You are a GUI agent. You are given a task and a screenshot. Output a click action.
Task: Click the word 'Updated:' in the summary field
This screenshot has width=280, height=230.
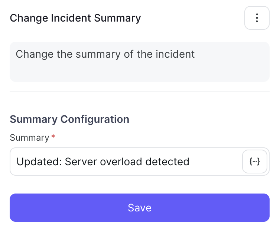[39, 162]
